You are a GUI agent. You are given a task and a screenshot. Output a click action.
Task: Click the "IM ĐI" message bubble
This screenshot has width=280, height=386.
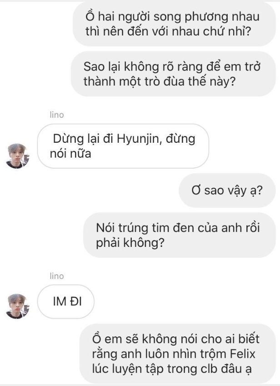66,301
